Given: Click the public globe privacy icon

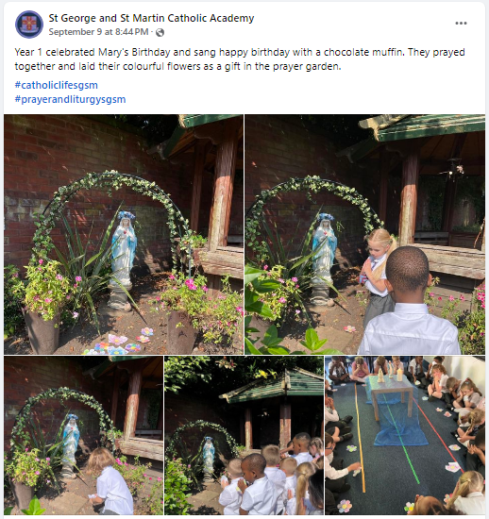Looking at the screenshot, I should (160, 32).
